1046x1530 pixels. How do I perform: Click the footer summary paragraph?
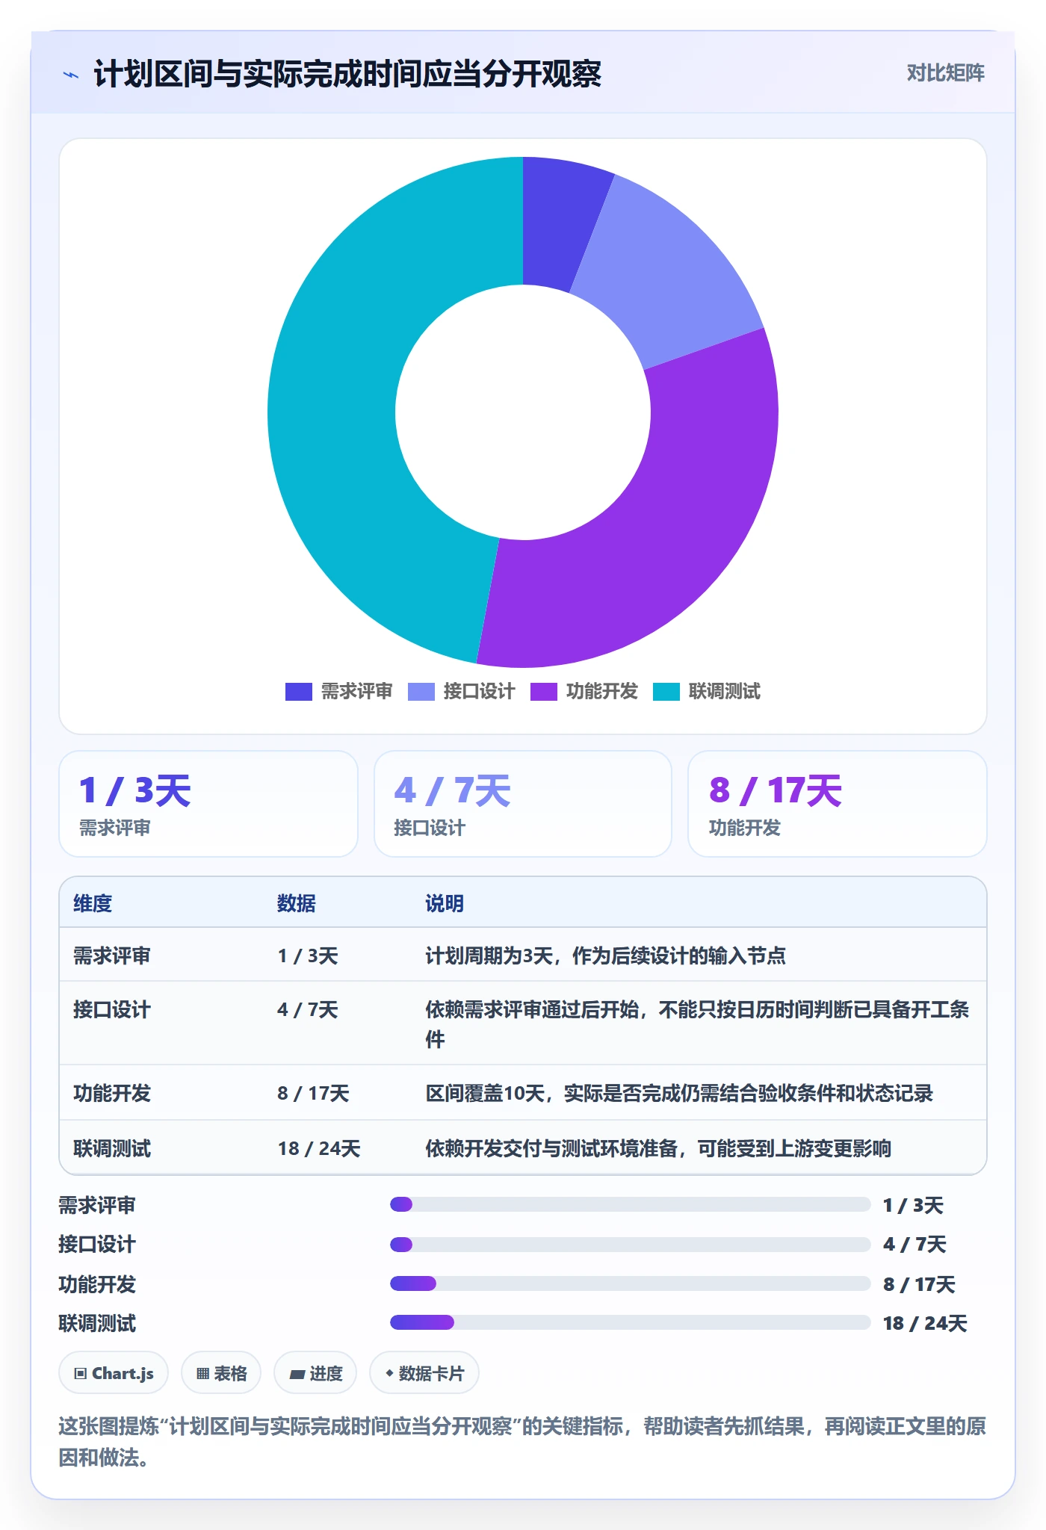tap(522, 1441)
